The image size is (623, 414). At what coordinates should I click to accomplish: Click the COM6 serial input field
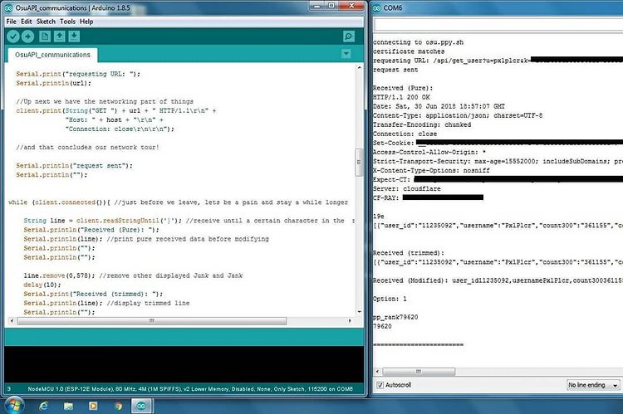[498, 25]
